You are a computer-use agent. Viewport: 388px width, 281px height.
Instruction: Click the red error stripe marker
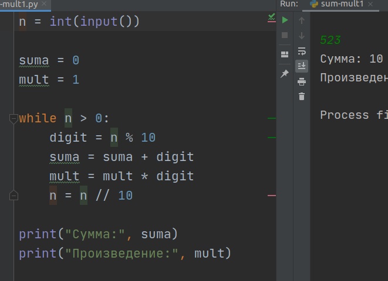pos(271,196)
